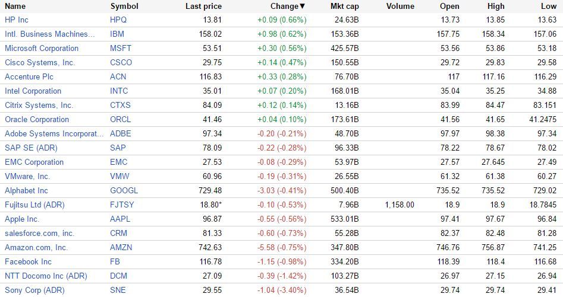Sort by the Volume column
The width and height of the screenshot is (563, 297).
400,6
